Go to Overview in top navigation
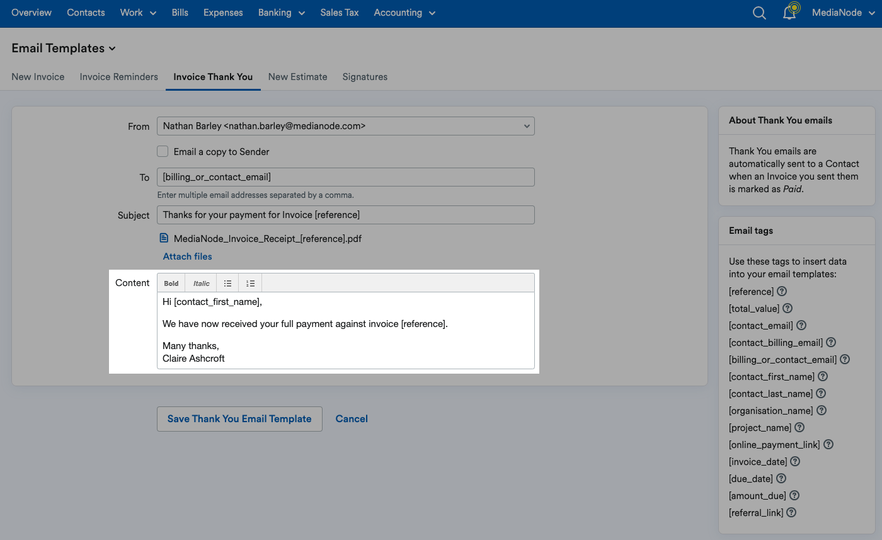The image size is (882, 540). (31, 13)
